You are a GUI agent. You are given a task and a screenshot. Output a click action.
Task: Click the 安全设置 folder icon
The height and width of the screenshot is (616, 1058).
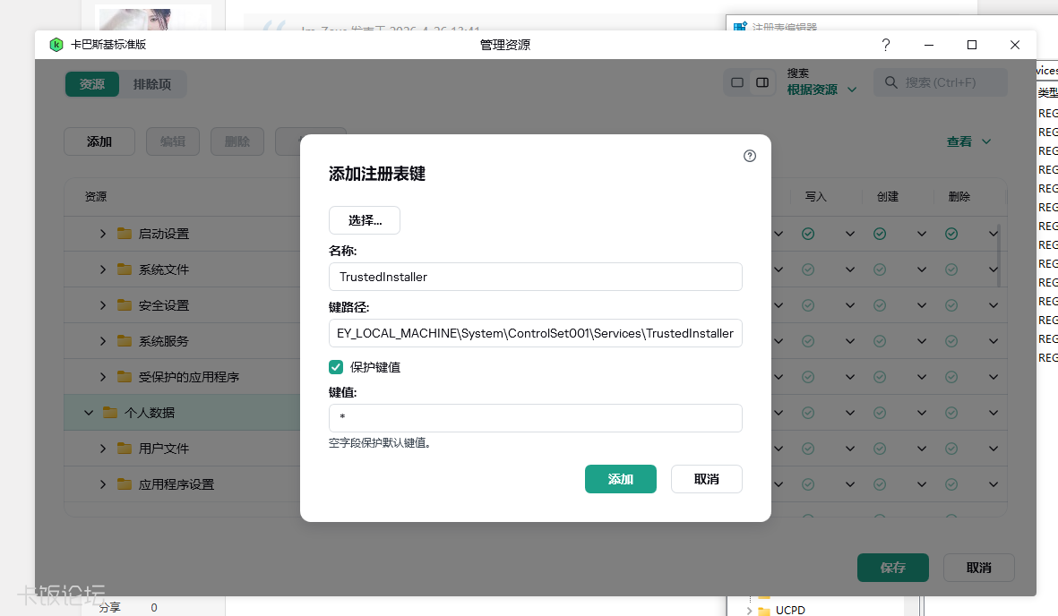125,305
